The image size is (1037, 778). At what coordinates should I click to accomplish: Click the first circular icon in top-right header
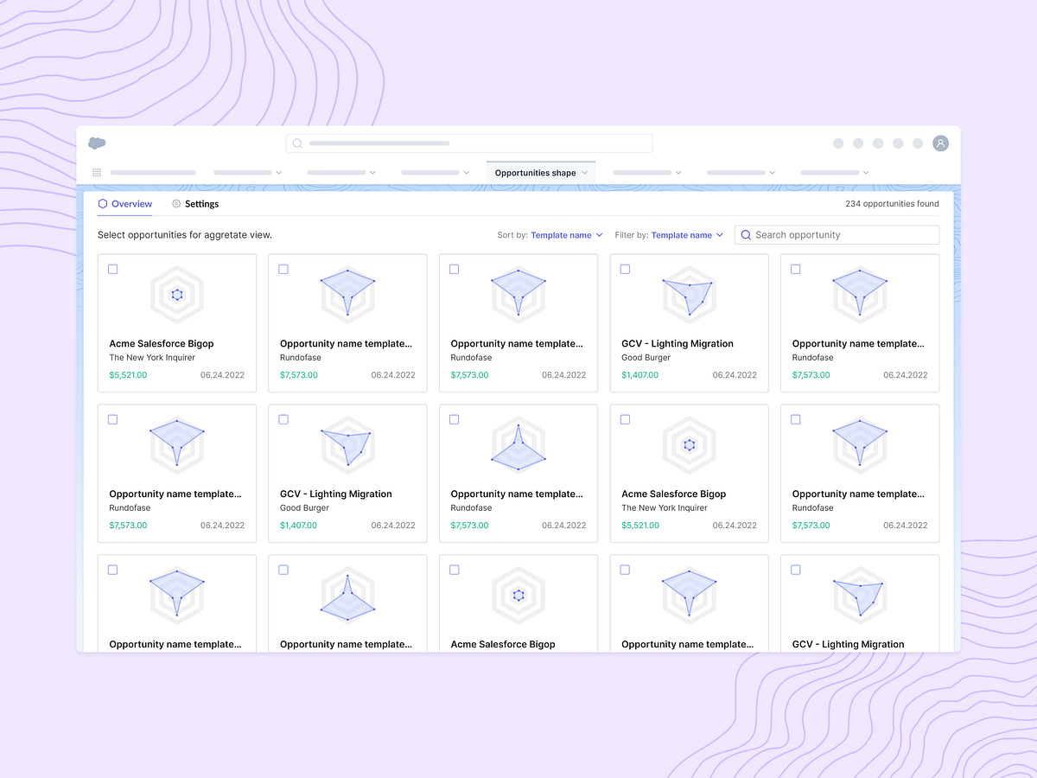click(837, 143)
